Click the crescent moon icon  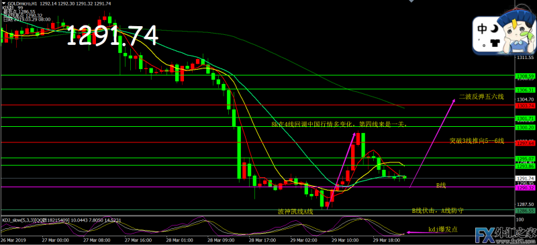493,30
